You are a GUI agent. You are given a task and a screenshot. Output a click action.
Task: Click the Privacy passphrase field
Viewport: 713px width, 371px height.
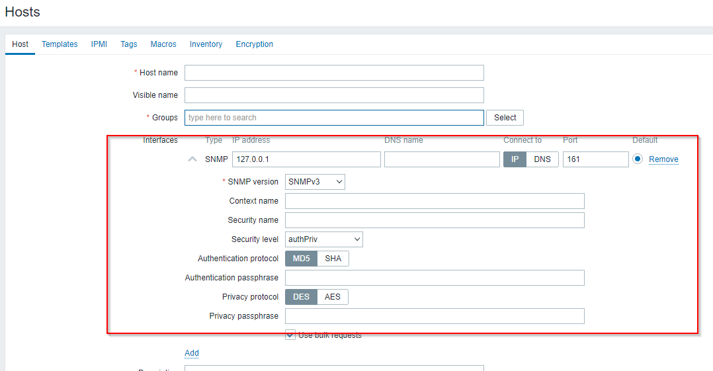click(x=435, y=316)
